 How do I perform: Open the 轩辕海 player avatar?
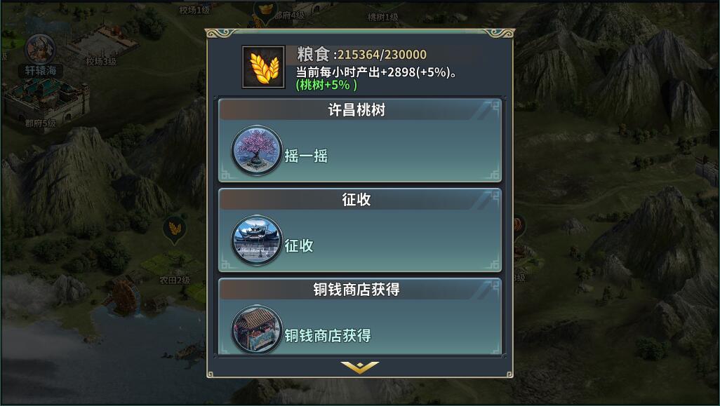click(x=41, y=48)
